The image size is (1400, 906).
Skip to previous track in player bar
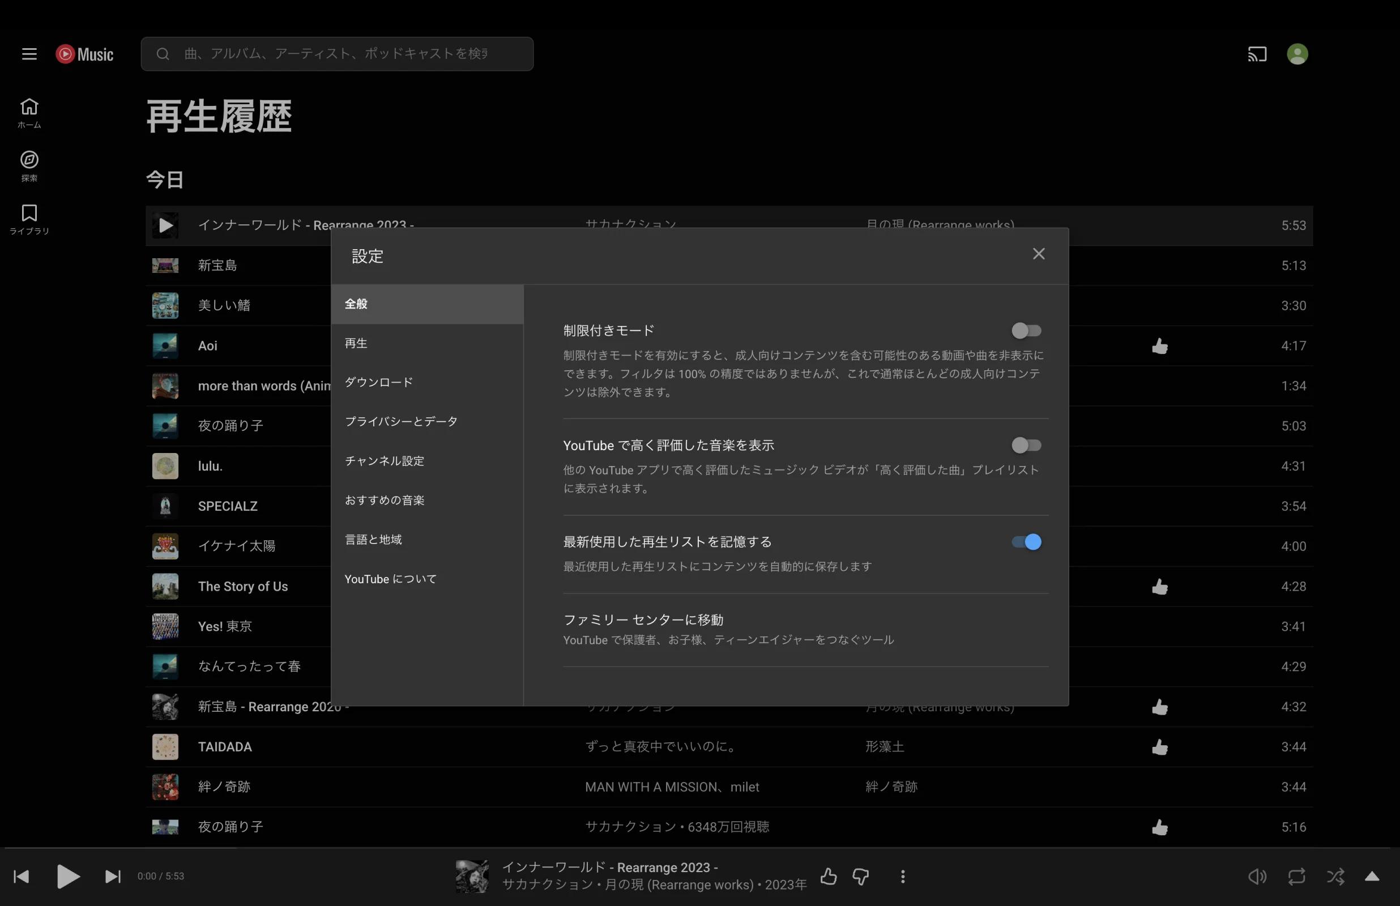[21, 877]
